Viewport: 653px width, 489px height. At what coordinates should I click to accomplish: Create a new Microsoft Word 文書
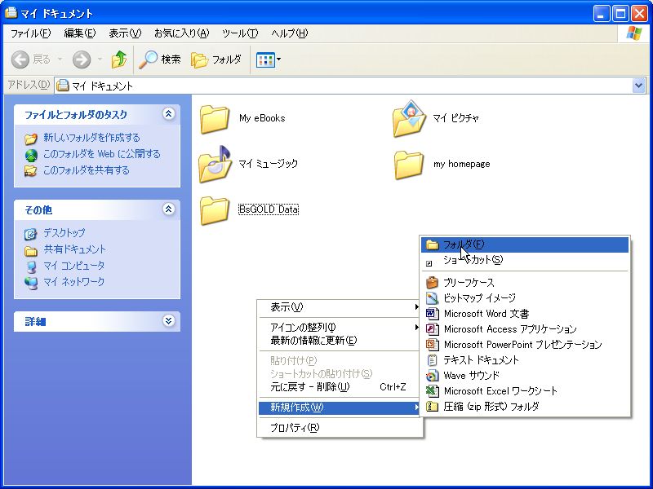click(x=525, y=314)
